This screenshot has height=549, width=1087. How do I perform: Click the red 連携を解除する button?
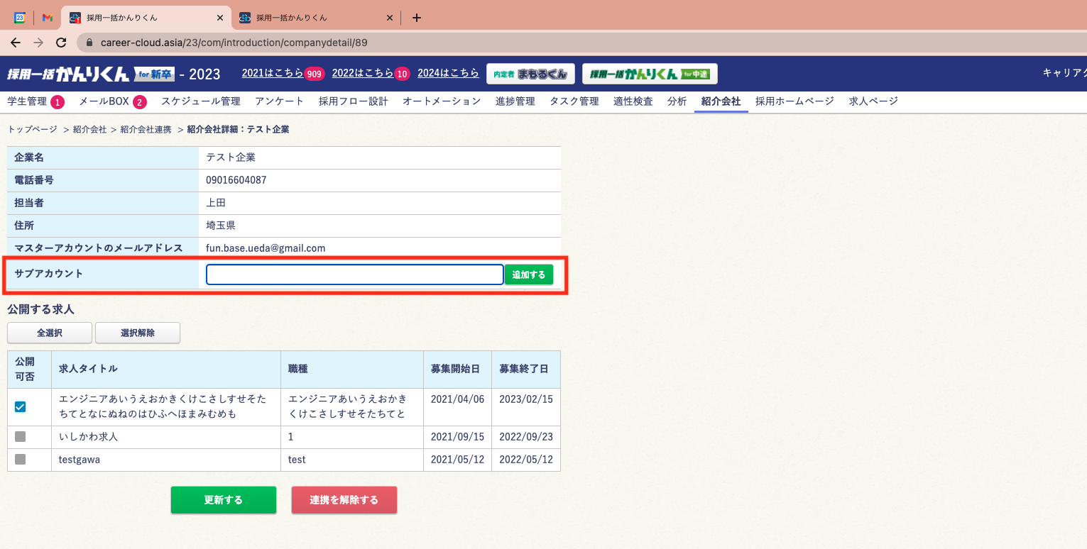coord(344,500)
